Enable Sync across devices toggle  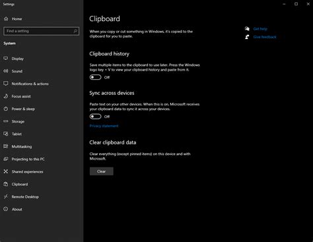(95, 117)
